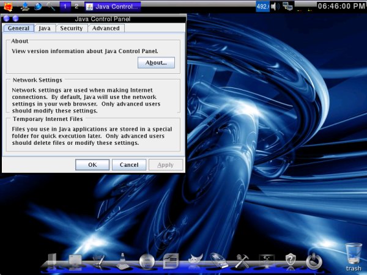Switch to the Security tab
This screenshot has width=367, height=275.
pos(71,28)
